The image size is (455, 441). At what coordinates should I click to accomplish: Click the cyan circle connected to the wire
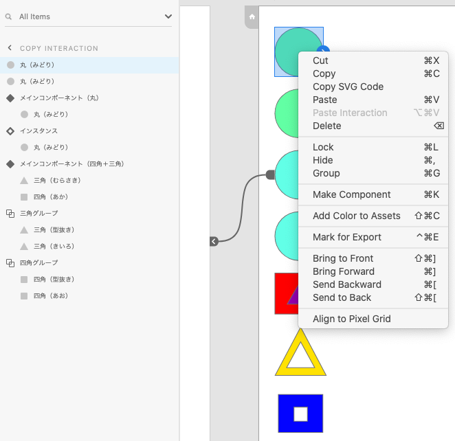point(287,175)
